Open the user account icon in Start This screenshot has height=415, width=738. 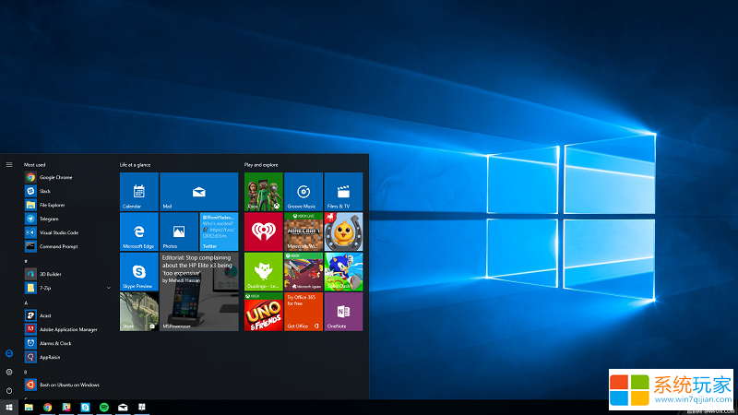[x=9, y=353]
